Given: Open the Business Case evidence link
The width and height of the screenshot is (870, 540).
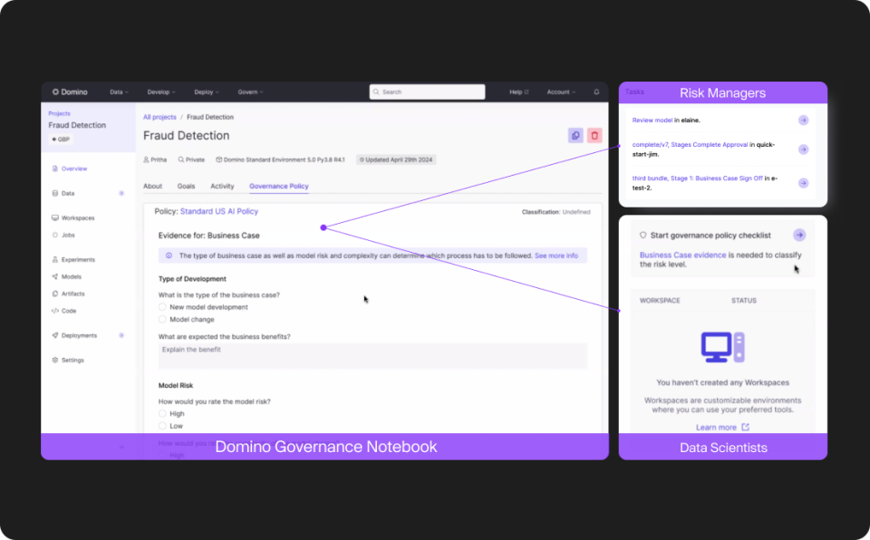Looking at the screenshot, I should [x=682, y=256].
